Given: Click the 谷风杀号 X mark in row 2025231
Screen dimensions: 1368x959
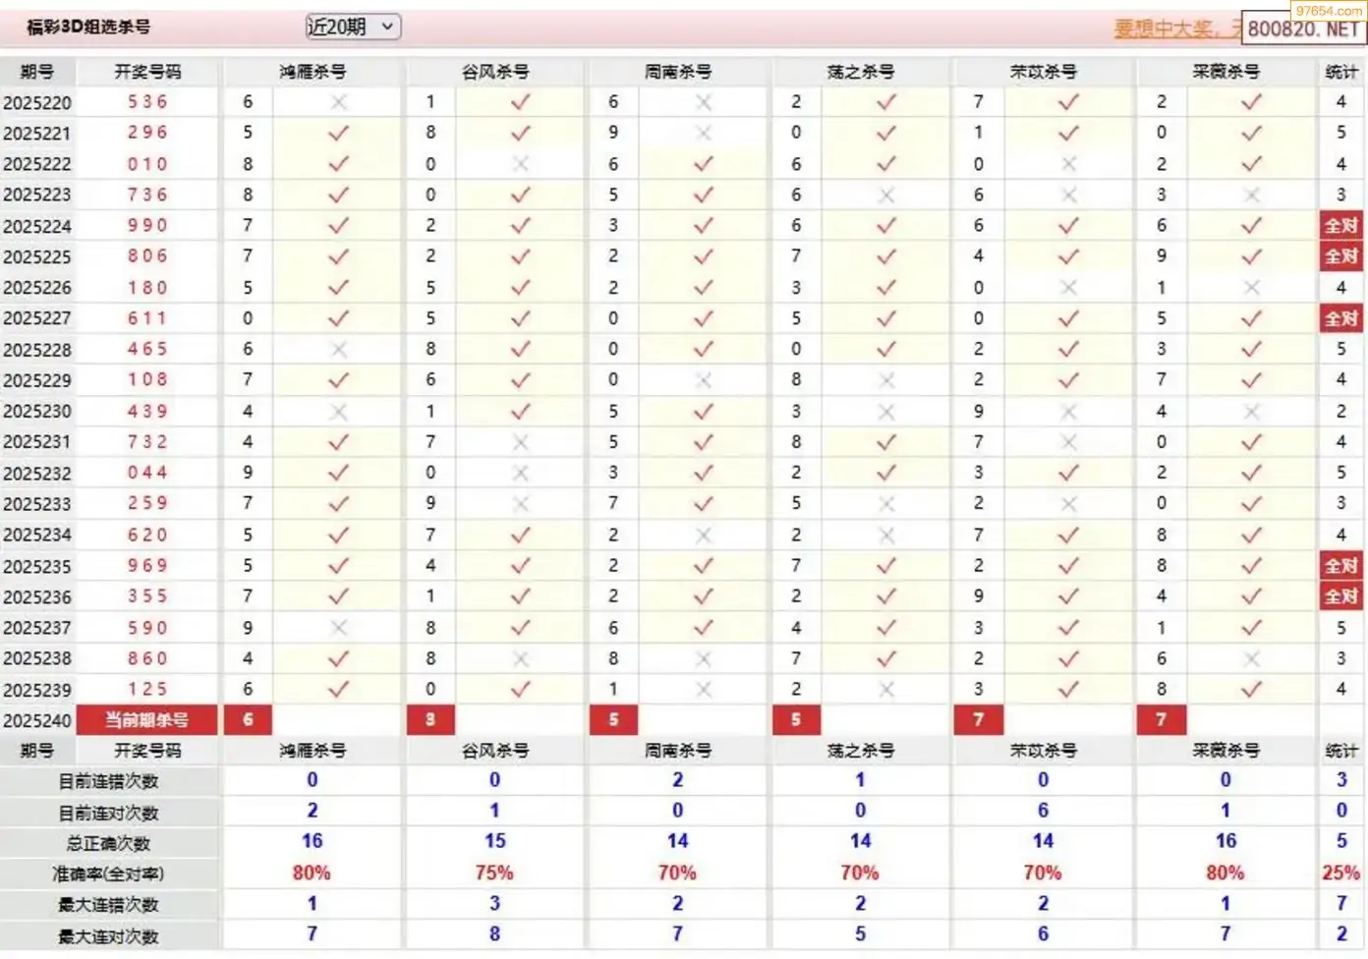Looking at the screenshot, I should [x=521, y=442].
